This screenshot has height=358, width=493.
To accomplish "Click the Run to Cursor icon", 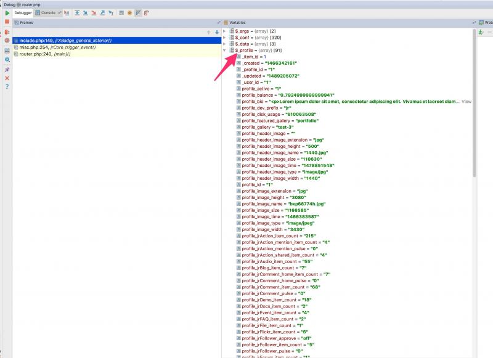I will point(110,12).
